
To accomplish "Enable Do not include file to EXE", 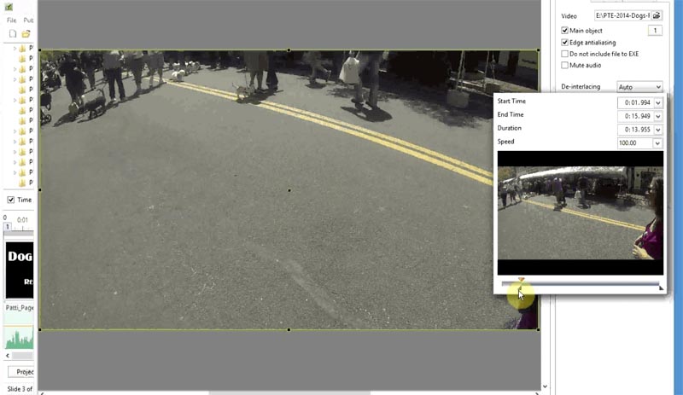I will pos(565,54).
